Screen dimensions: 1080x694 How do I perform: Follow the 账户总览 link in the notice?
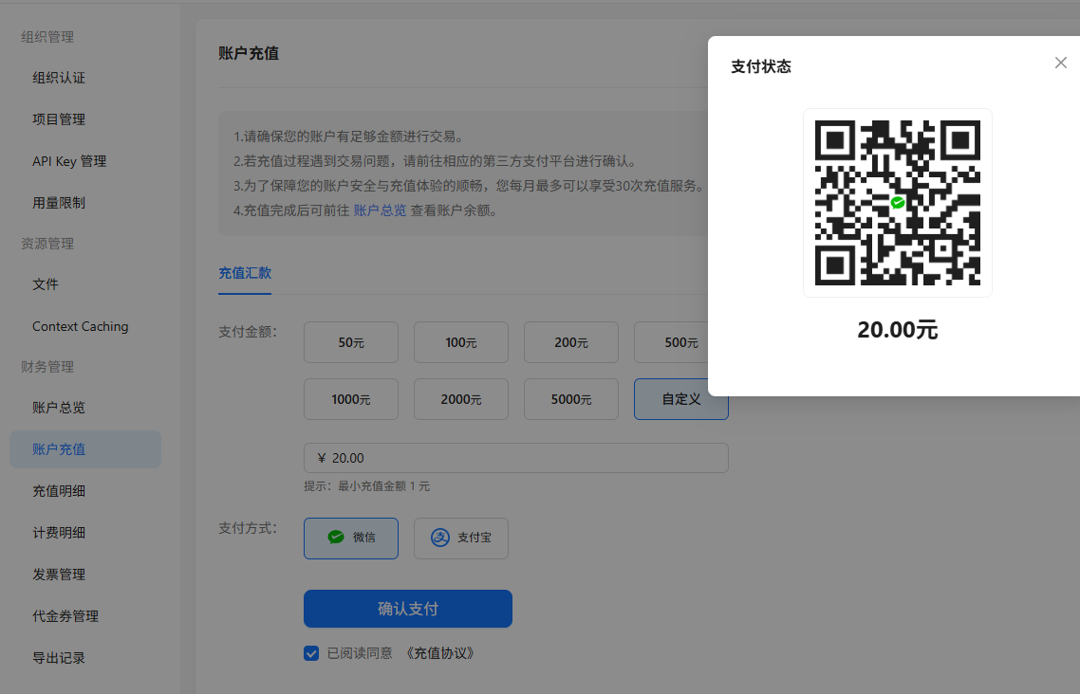pos(380,210)
